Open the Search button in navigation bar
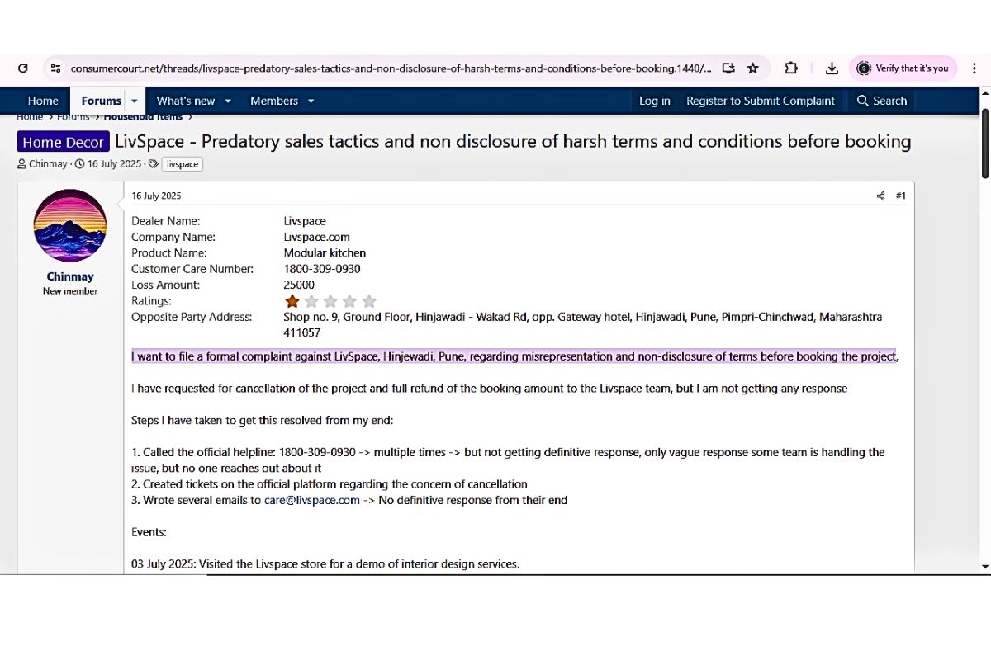This screenshot has height=660, width=991. [881, 101]
